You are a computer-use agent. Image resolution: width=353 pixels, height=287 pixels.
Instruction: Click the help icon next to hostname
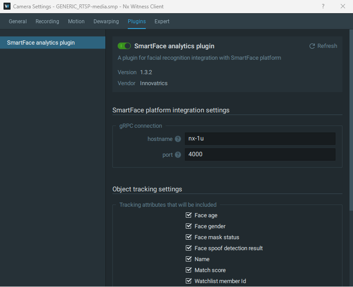tap(178, 139)
